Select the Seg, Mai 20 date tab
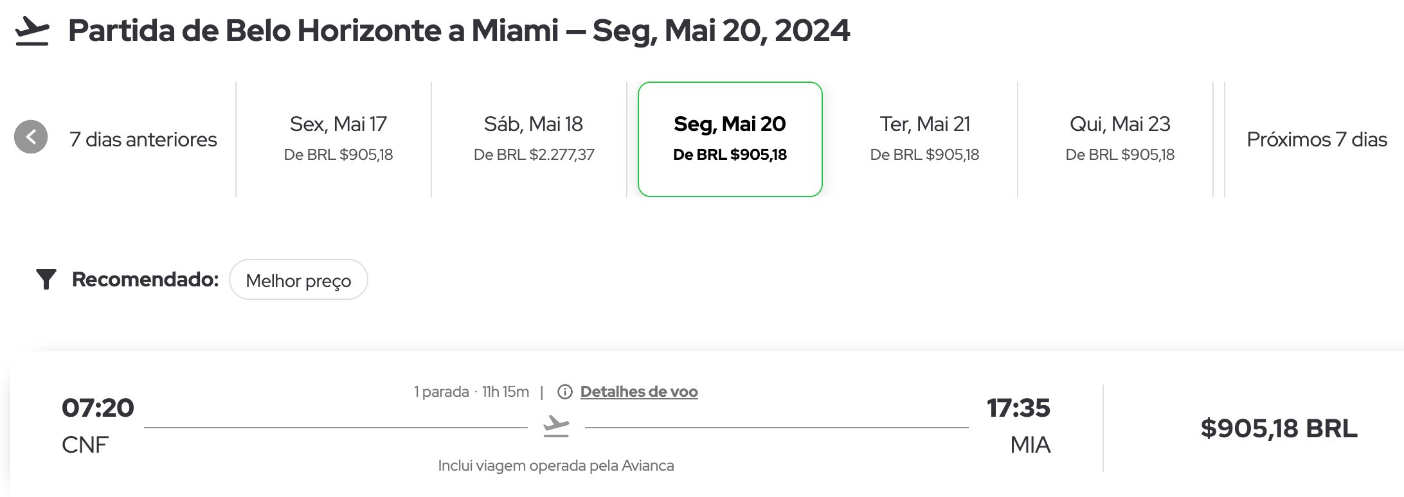 (x=730, y=139)
